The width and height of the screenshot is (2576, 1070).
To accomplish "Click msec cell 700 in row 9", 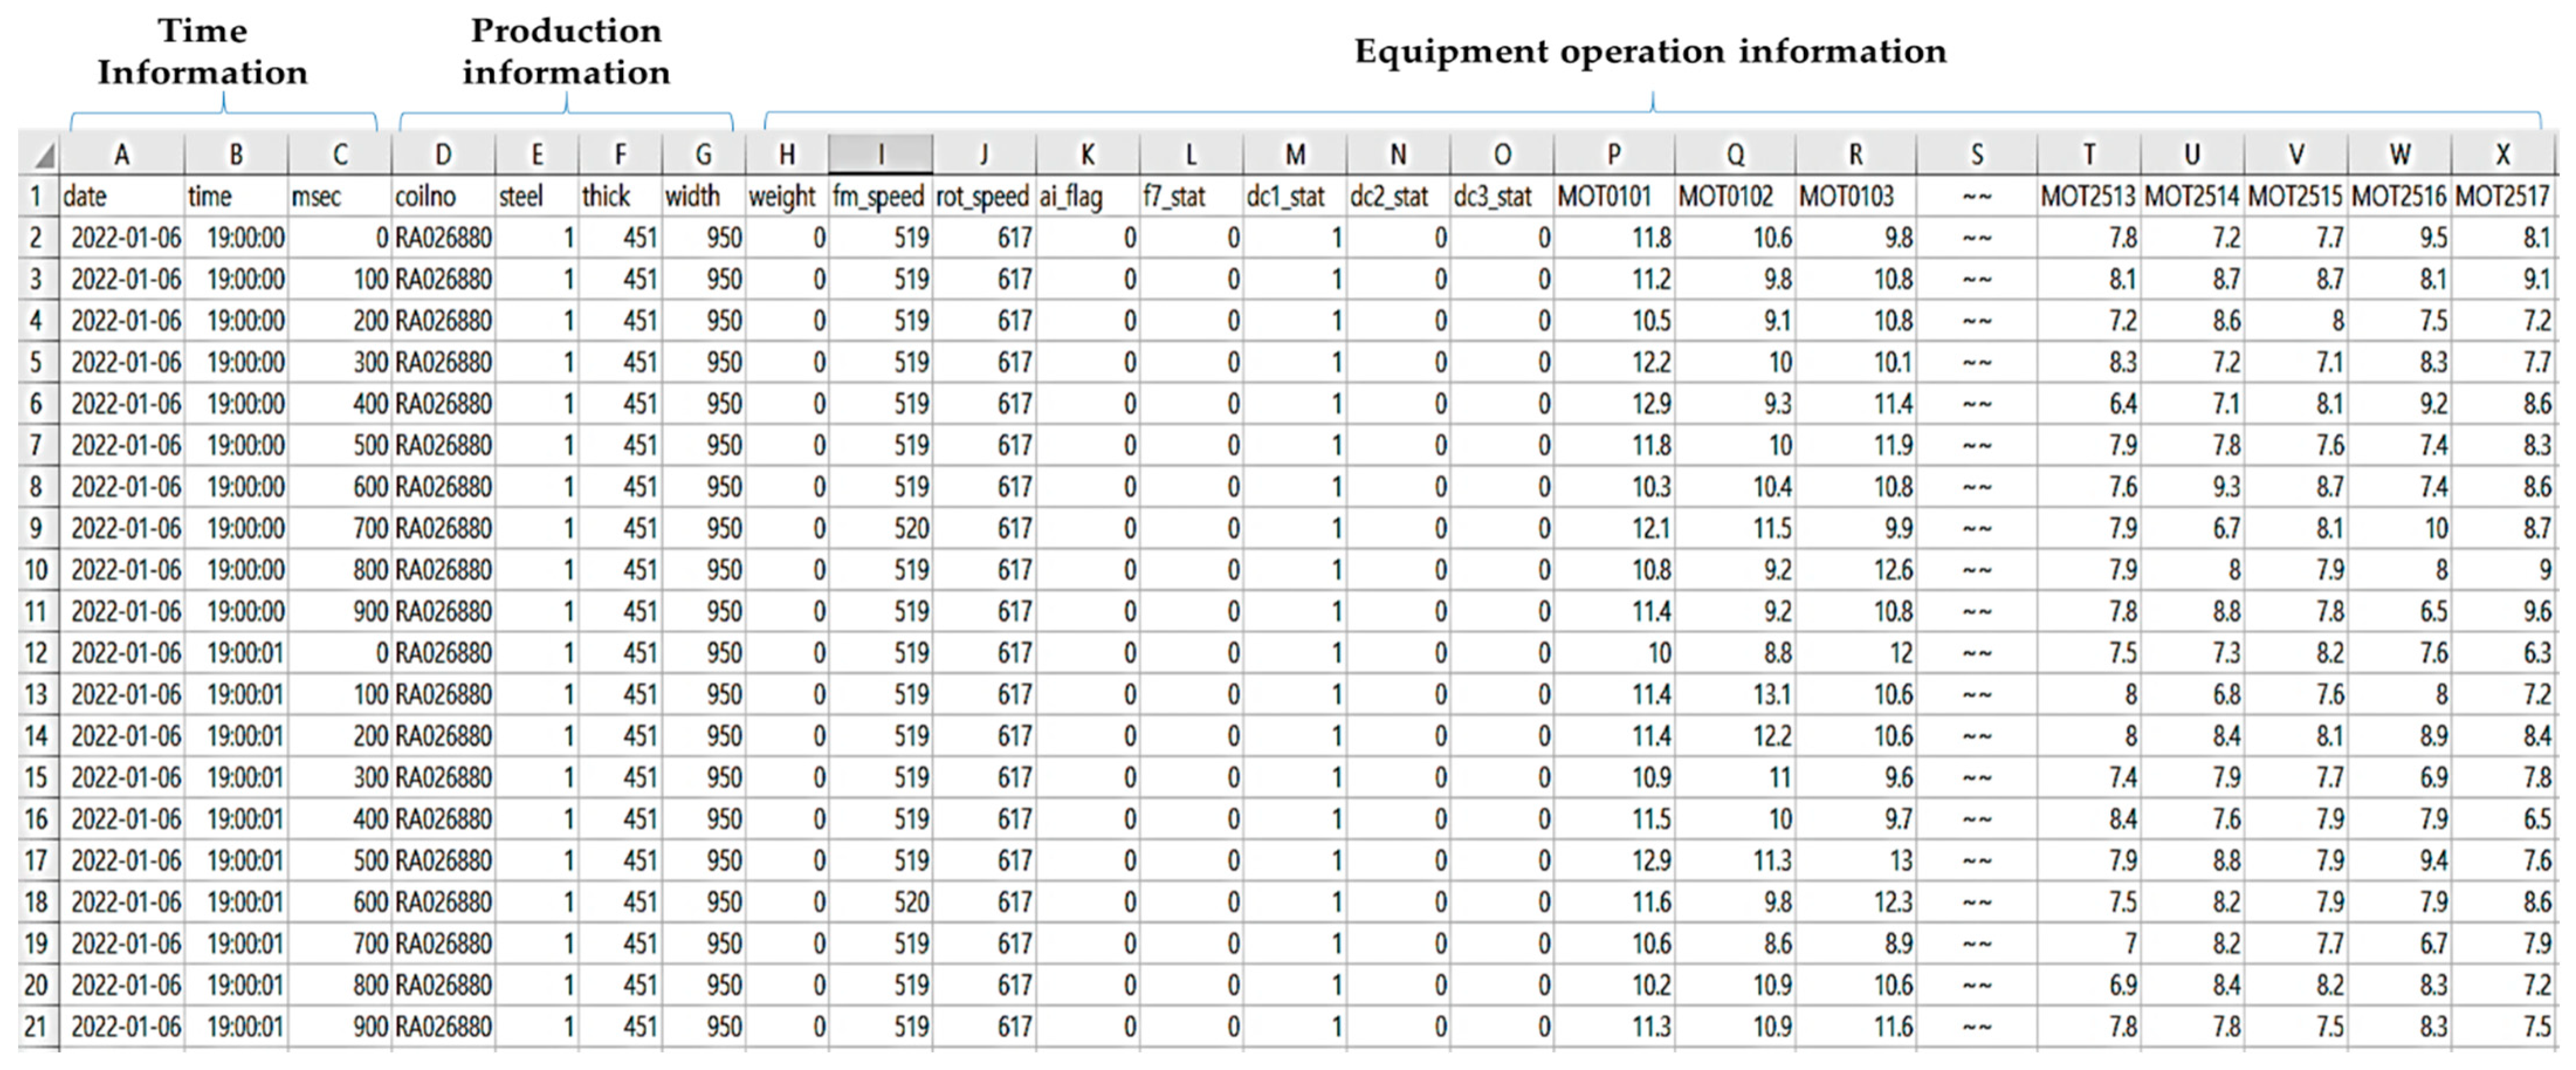I will [340, 528].
